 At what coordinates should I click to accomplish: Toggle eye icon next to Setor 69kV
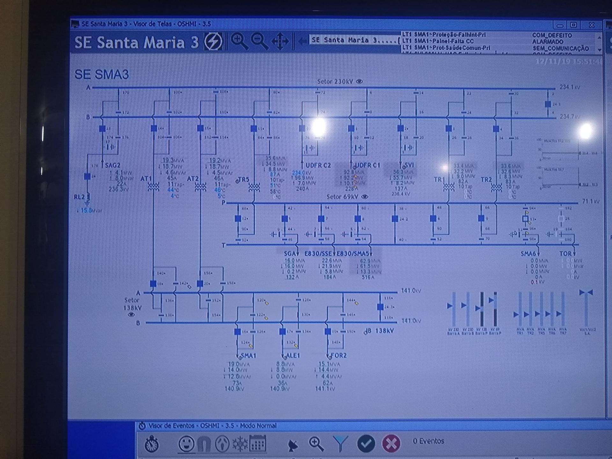pyautogui.click(x=365, y=197)
